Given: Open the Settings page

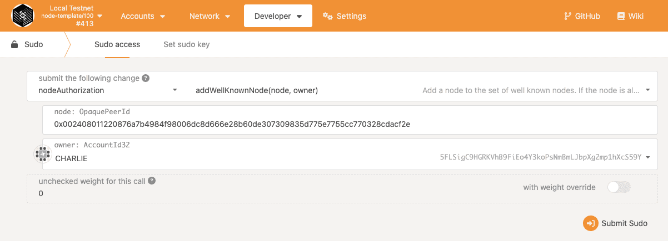Looking at the screenshot, I should [345, 16].
